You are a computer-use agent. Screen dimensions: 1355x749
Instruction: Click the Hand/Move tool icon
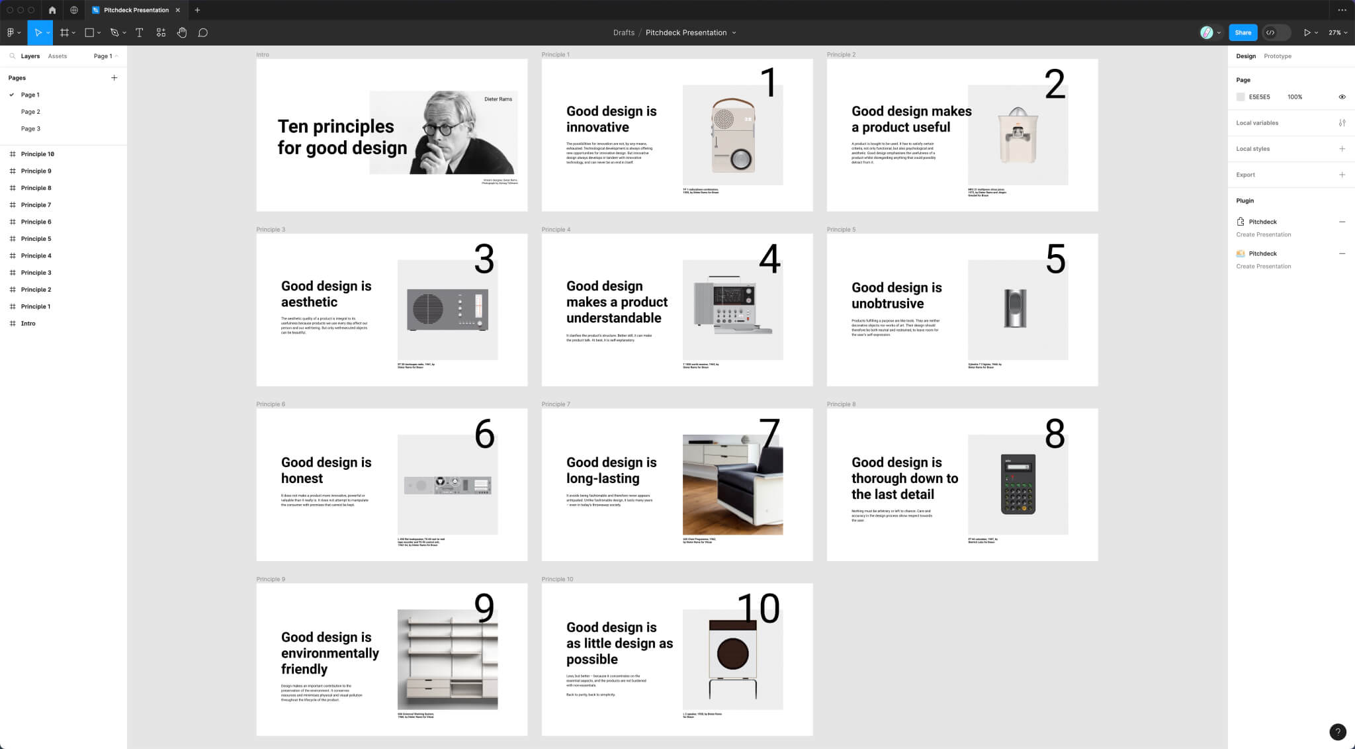[x=182, y=32]
